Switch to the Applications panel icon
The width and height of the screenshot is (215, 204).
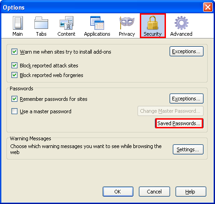(97, 23)
